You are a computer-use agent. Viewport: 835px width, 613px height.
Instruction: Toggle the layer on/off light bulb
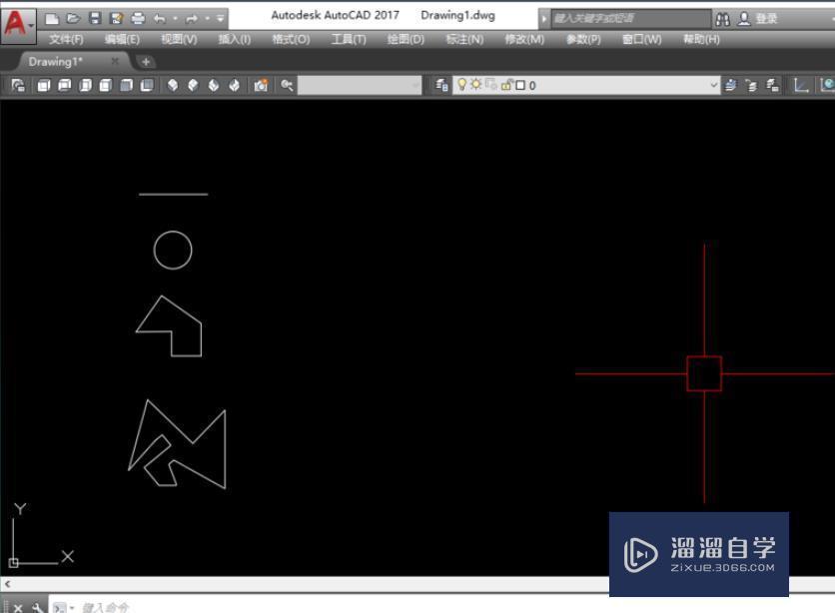click(462, 84)
